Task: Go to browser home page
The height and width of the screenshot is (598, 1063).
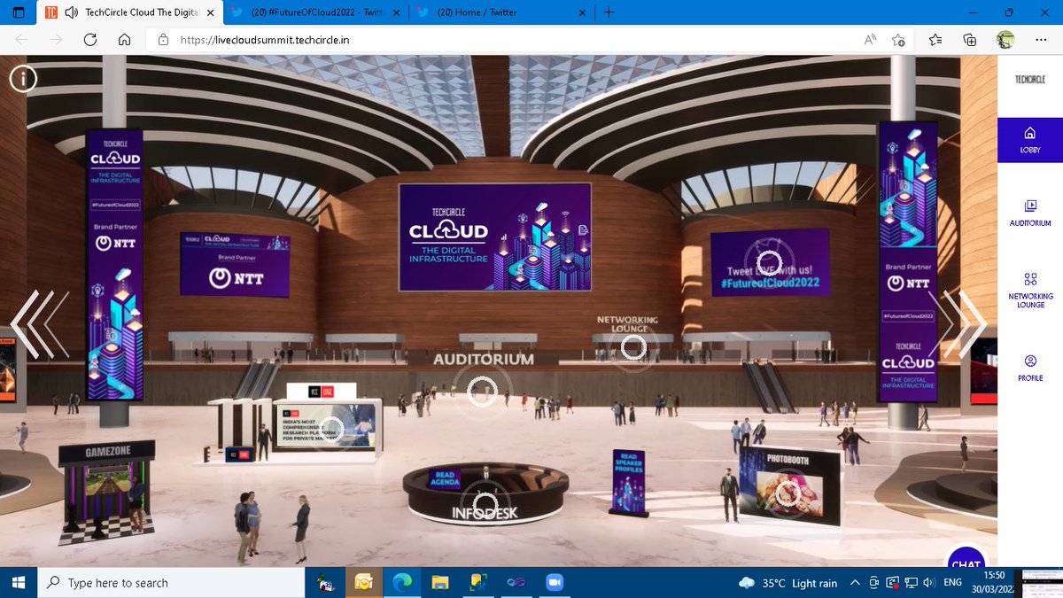Action: (124, 40)
